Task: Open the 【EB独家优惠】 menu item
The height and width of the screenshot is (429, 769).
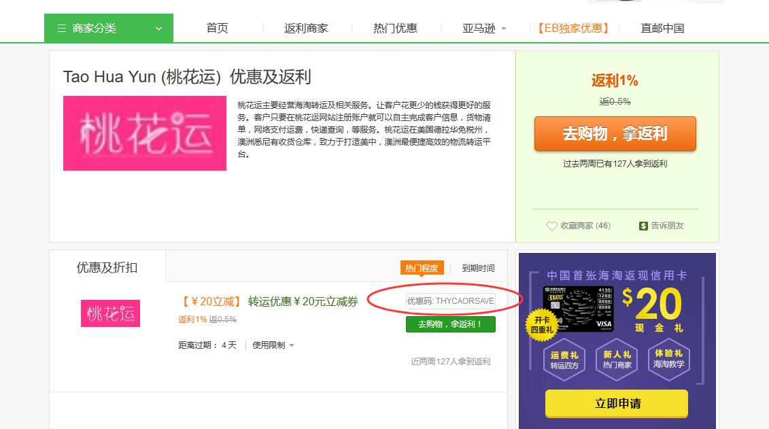Action: click(x=573, y=29)
